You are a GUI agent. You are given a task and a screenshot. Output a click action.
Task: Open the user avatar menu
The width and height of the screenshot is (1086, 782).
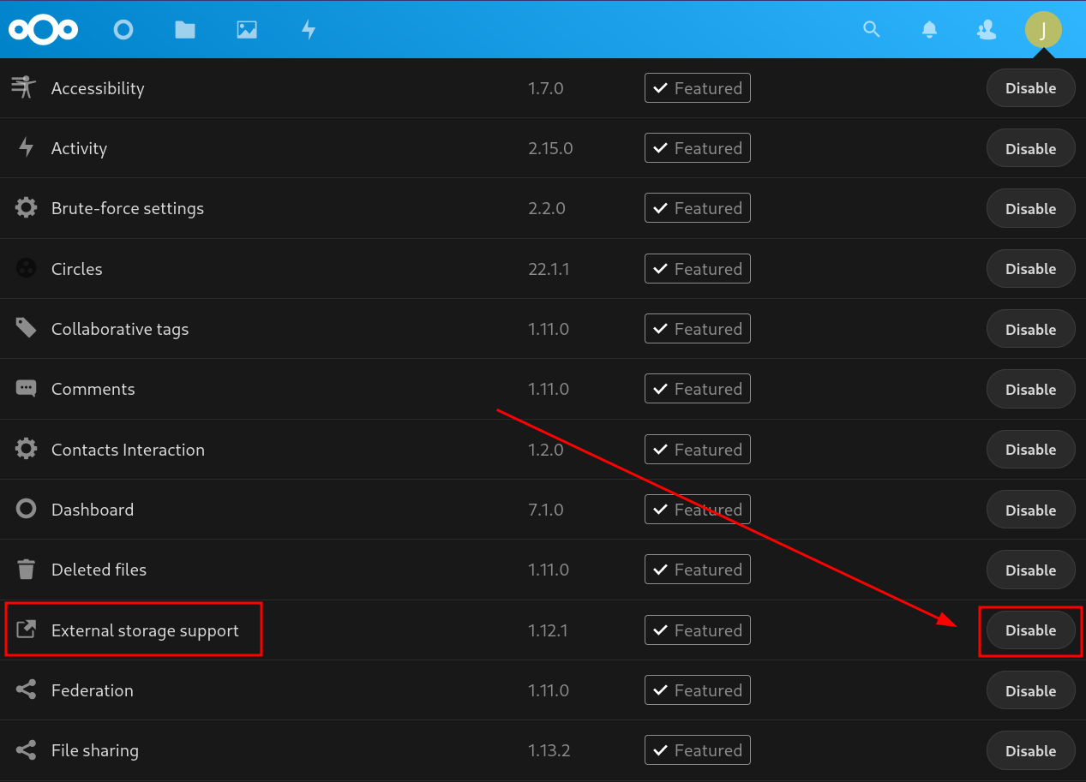1043,31
